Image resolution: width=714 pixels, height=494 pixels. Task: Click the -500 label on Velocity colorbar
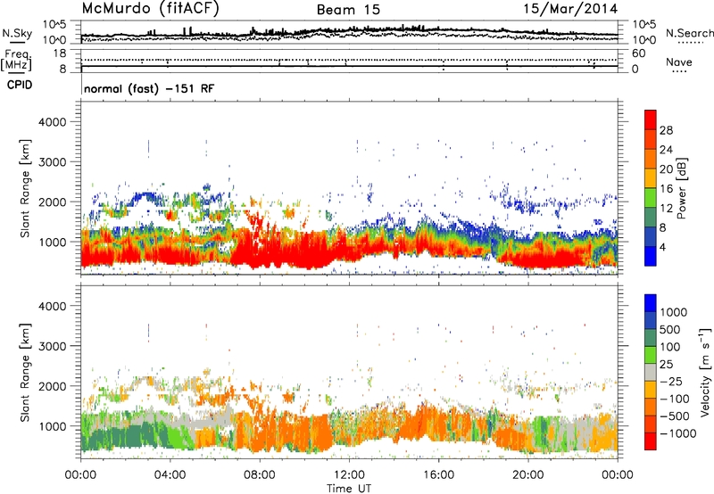675,416
